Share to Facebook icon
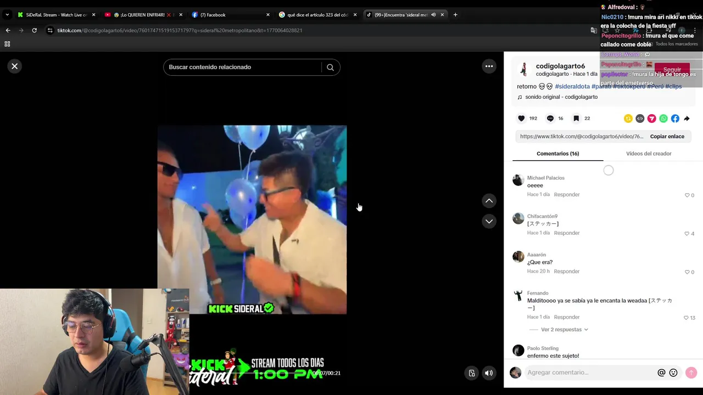703x395 pixels. tap(675, 119)
